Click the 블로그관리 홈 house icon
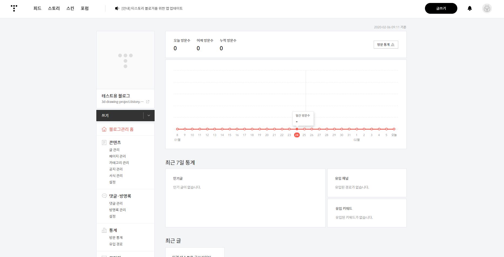 pyautogui.click(x=104, y=129)
